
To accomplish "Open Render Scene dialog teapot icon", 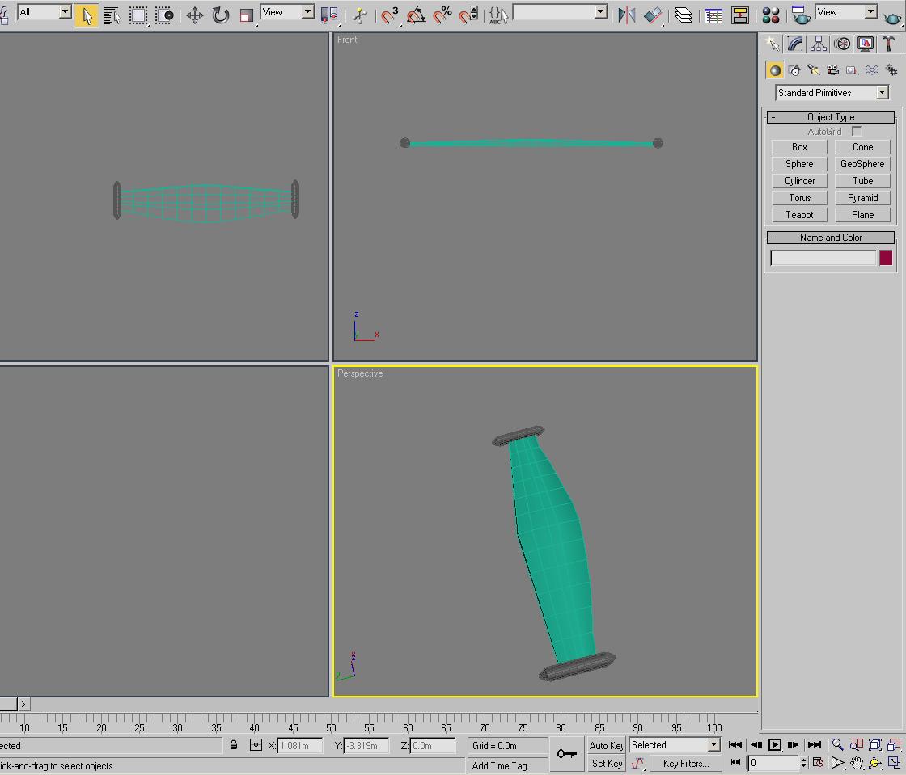I will (x=800, y=15).
